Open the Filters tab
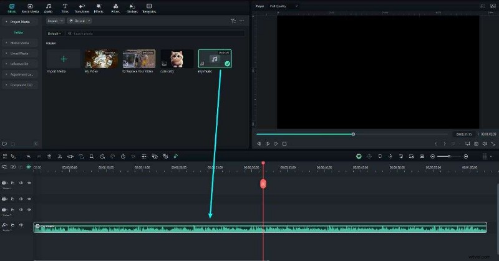 pos(115,8)
